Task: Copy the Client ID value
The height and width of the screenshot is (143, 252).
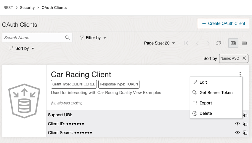Action: click(245, 124)
